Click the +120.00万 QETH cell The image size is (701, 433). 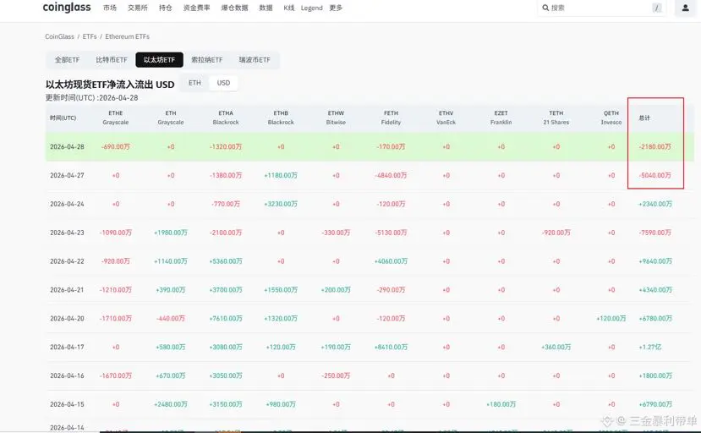click(x=611, y=319)
